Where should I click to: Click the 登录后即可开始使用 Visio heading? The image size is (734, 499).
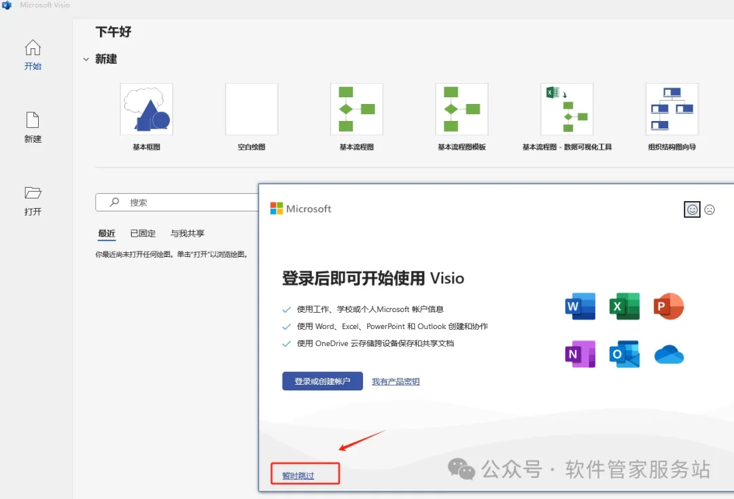[x=373, y=278]
